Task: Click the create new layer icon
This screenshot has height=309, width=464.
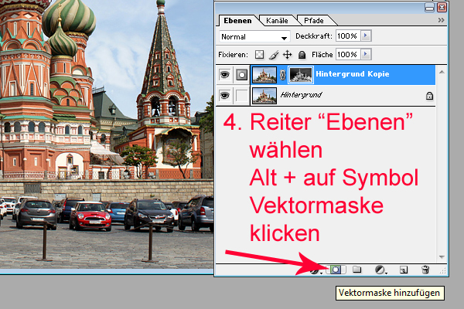Action: point(404,270)
